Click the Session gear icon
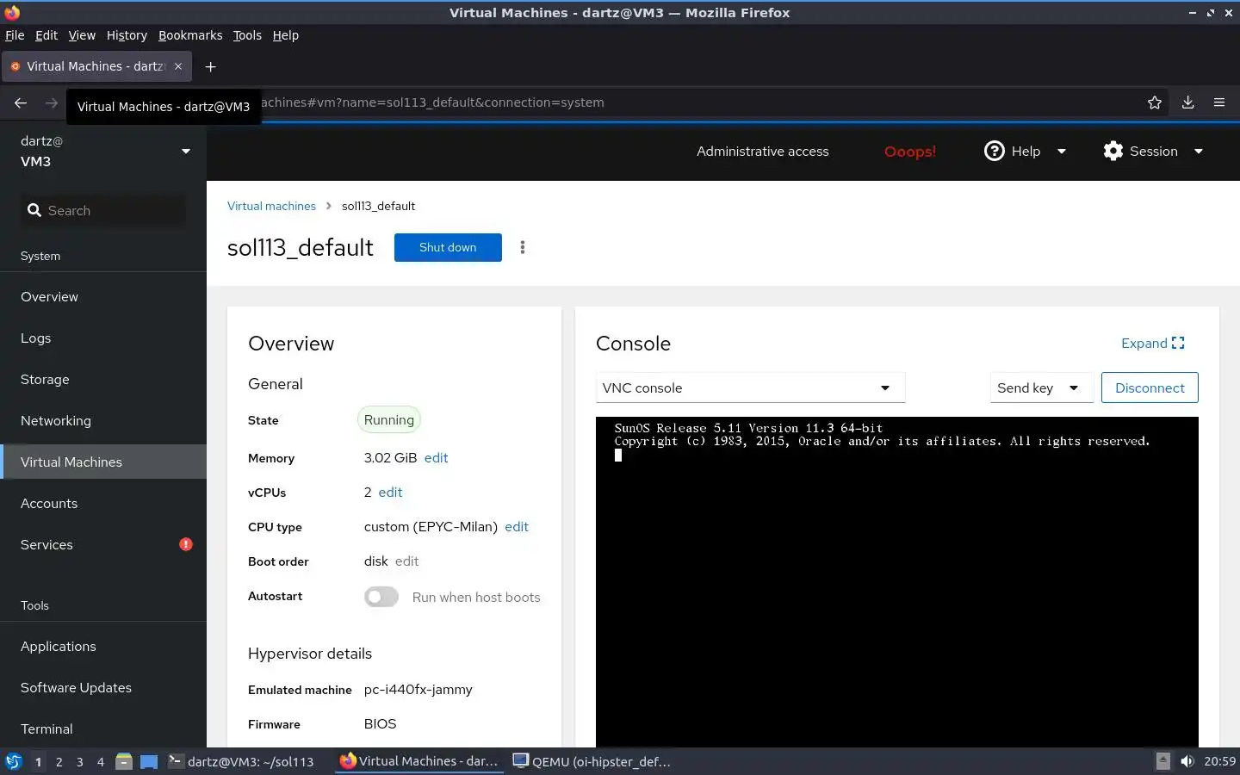The image size is (1240, 775). tap(1113, 151)
